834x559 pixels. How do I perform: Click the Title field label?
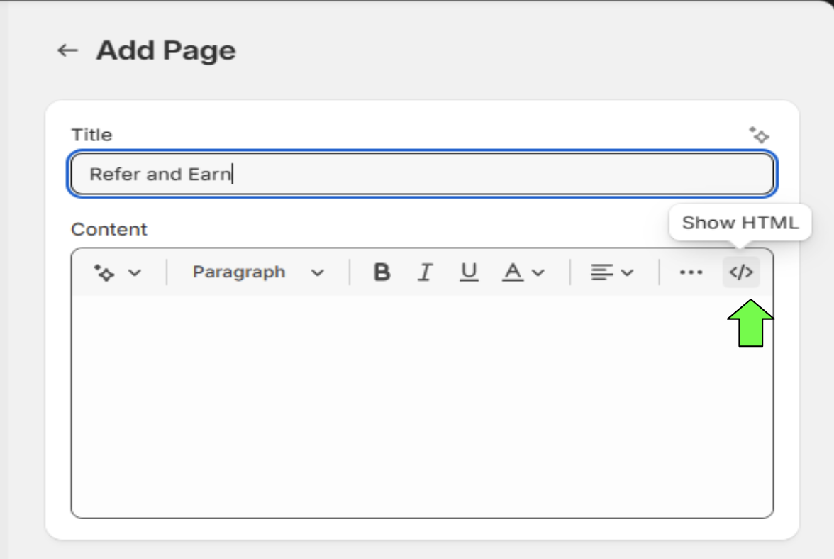pyautogui.click(x=91, y=135)
